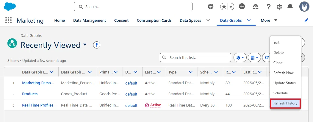Click the value 100 in Real-Time Profiles row
The image size is (313, 122).
tap(229, 105)
